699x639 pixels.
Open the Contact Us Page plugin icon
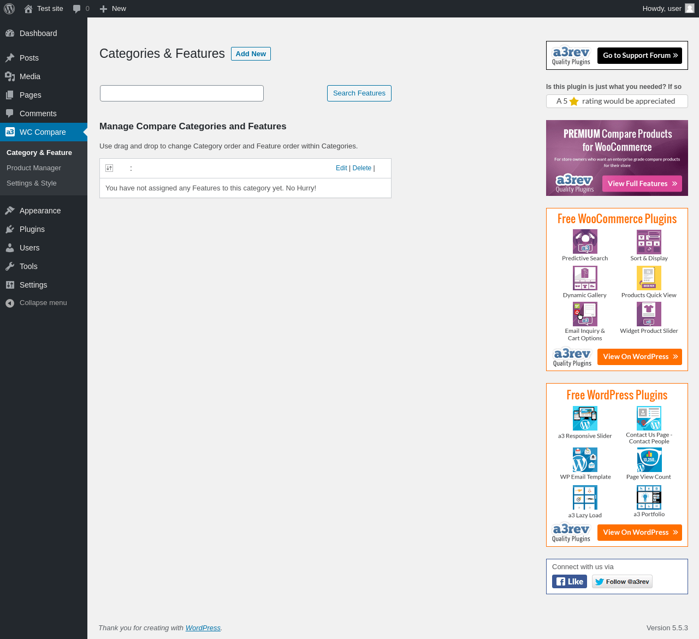pyautogui.click(x=649, y=419)
